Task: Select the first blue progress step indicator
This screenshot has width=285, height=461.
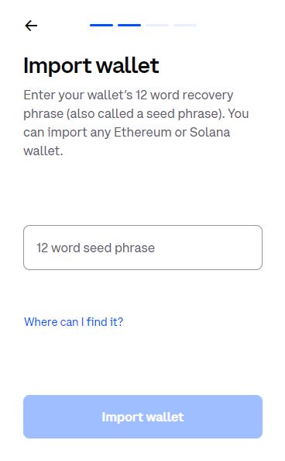Action: [101, 26]
